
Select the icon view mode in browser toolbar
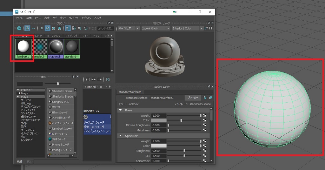click(x=27, y=28)
